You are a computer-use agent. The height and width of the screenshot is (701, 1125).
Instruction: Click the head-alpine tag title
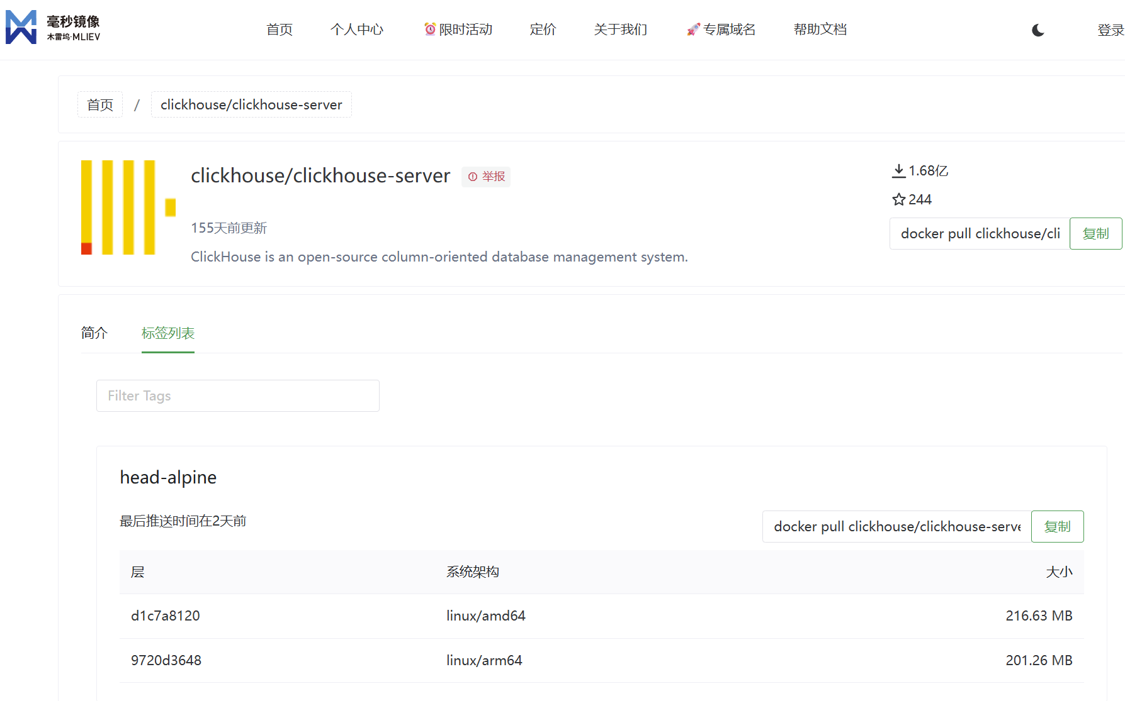tap(168, 477)
